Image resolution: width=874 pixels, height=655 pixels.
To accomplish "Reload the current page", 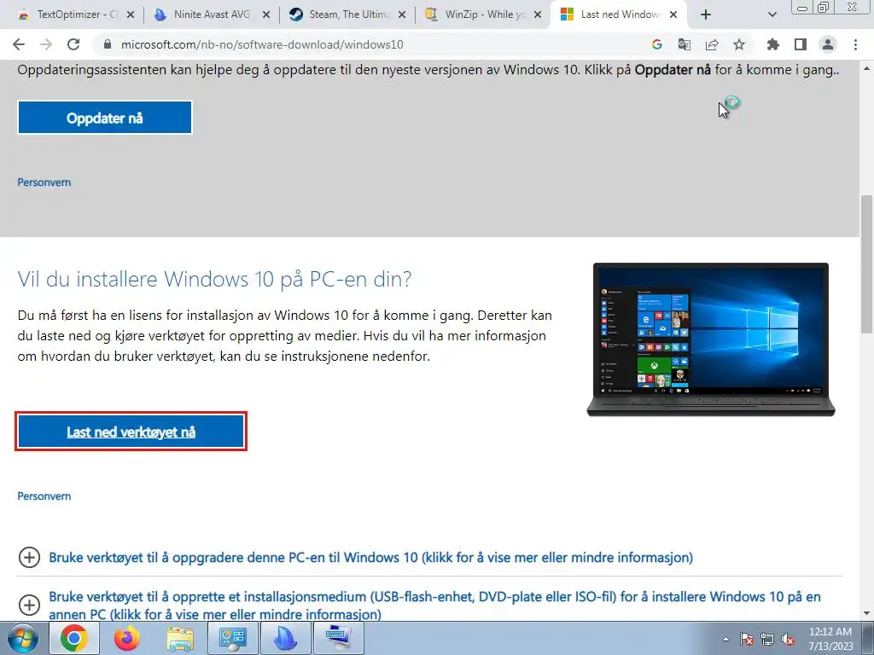I will click(x=73, y=44).
